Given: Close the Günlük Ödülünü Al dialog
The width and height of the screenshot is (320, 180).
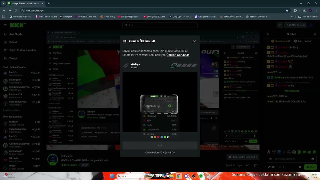Looking at the screenshot, I should 194,41.
